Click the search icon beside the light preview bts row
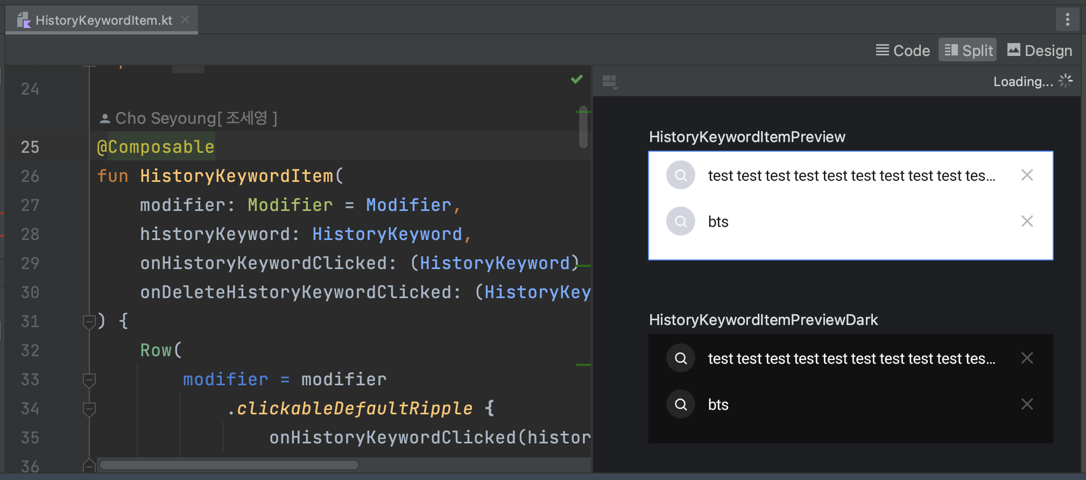The height and width of the screenshot is (480, 1086). coord(681,221)
